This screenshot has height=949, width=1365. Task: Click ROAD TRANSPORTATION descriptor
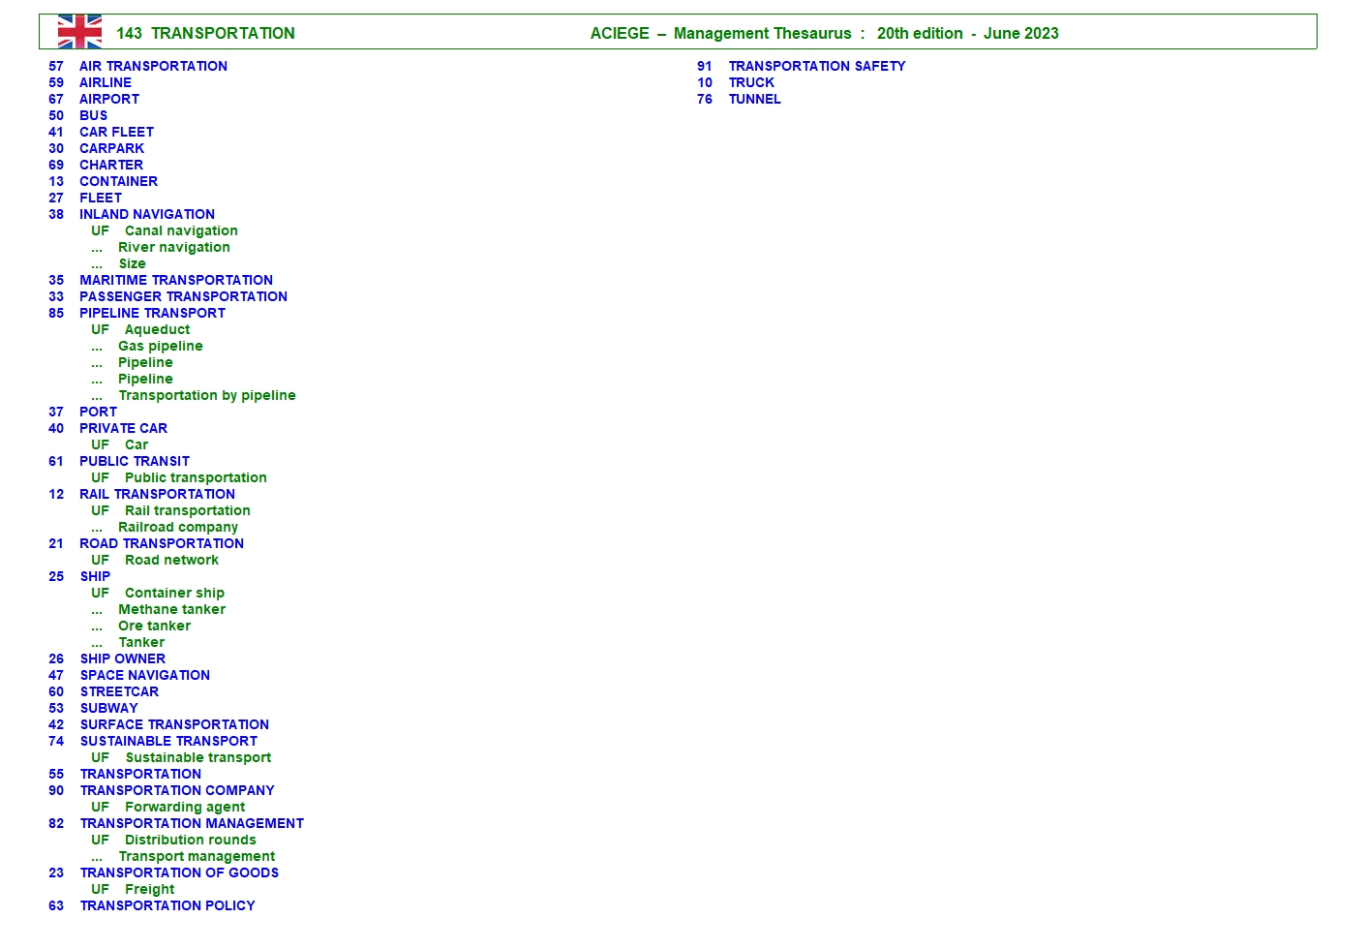162,543
